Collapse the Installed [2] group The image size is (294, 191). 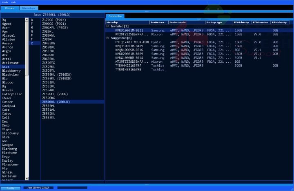pyautogui.click(x=107, y=26)
